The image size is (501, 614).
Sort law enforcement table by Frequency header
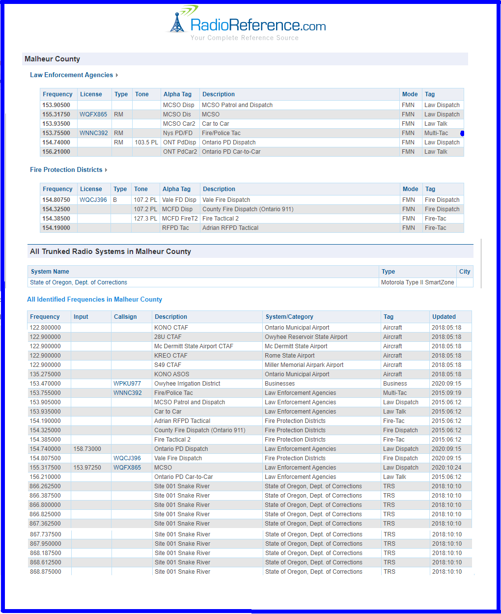57,94
